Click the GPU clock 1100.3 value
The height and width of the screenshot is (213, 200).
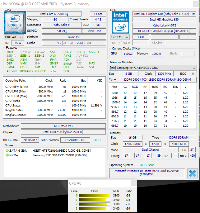point(128,54)
